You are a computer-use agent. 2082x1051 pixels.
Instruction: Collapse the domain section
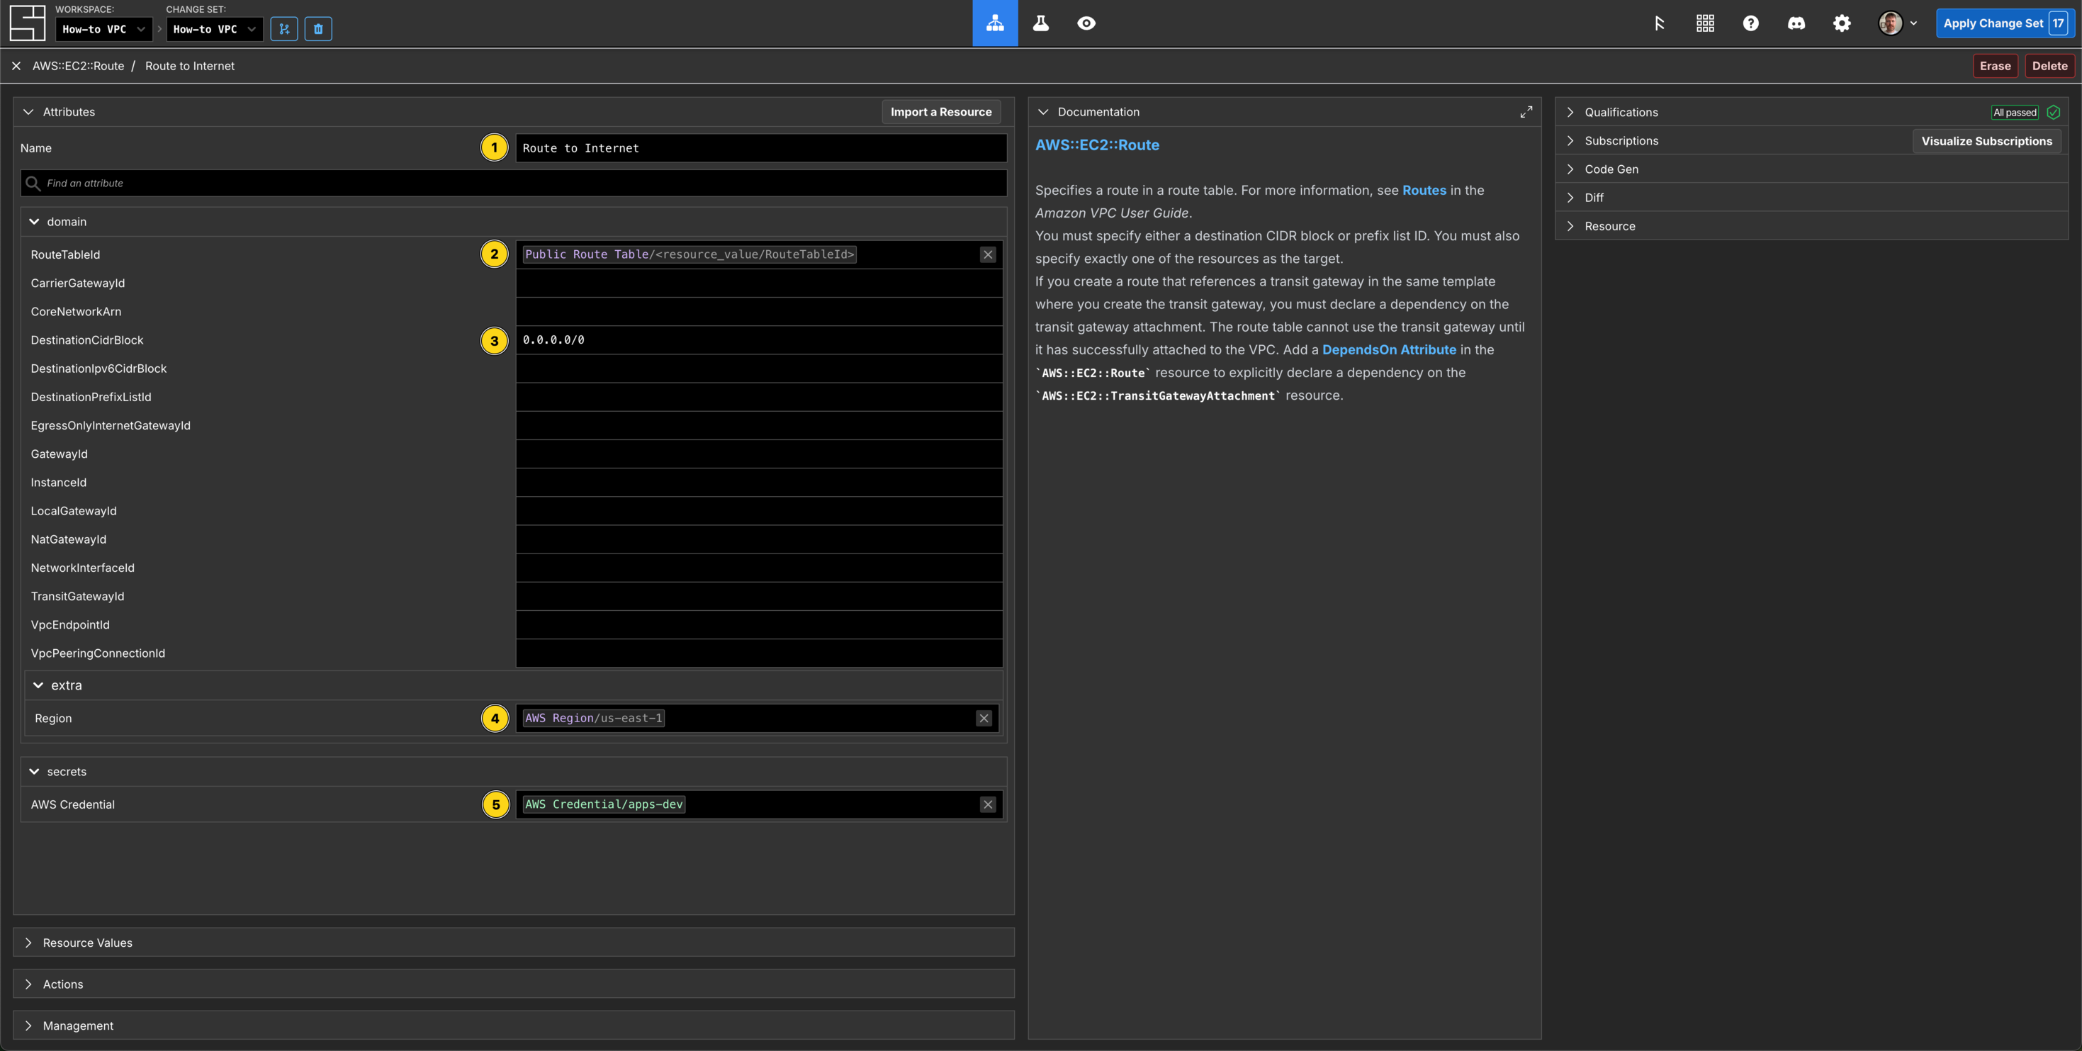coord(34,222)
